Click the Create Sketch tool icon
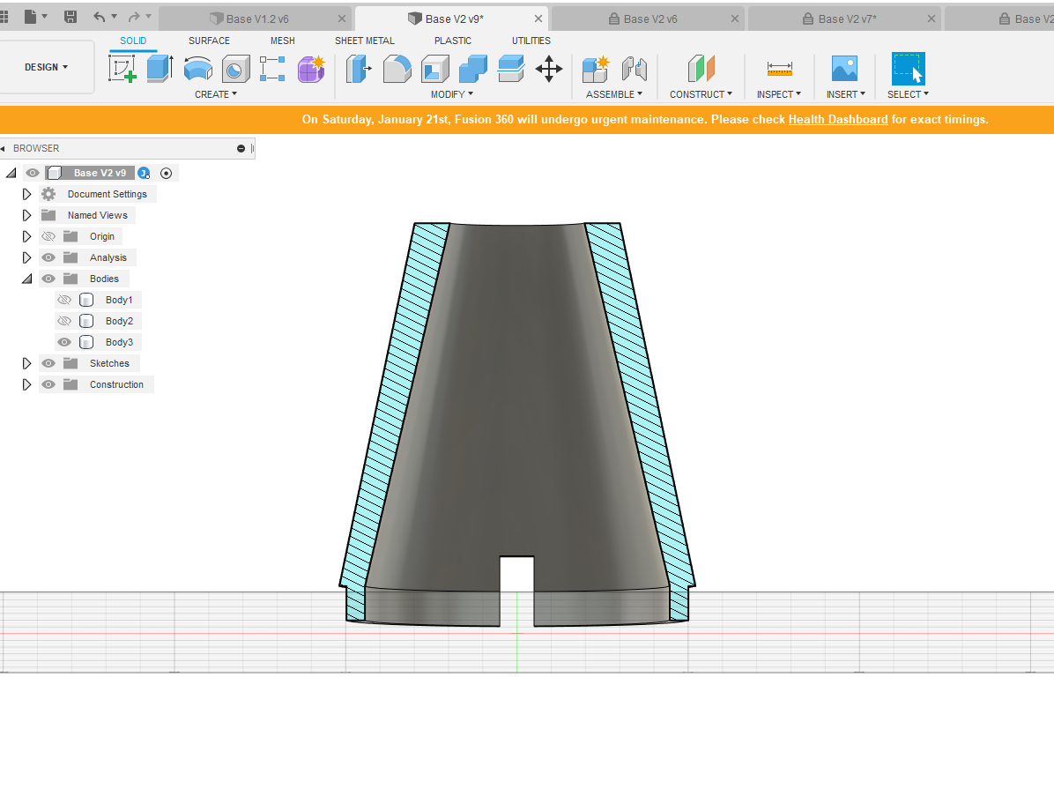This screenshot has height=789, width=1054. click(122, 69)
